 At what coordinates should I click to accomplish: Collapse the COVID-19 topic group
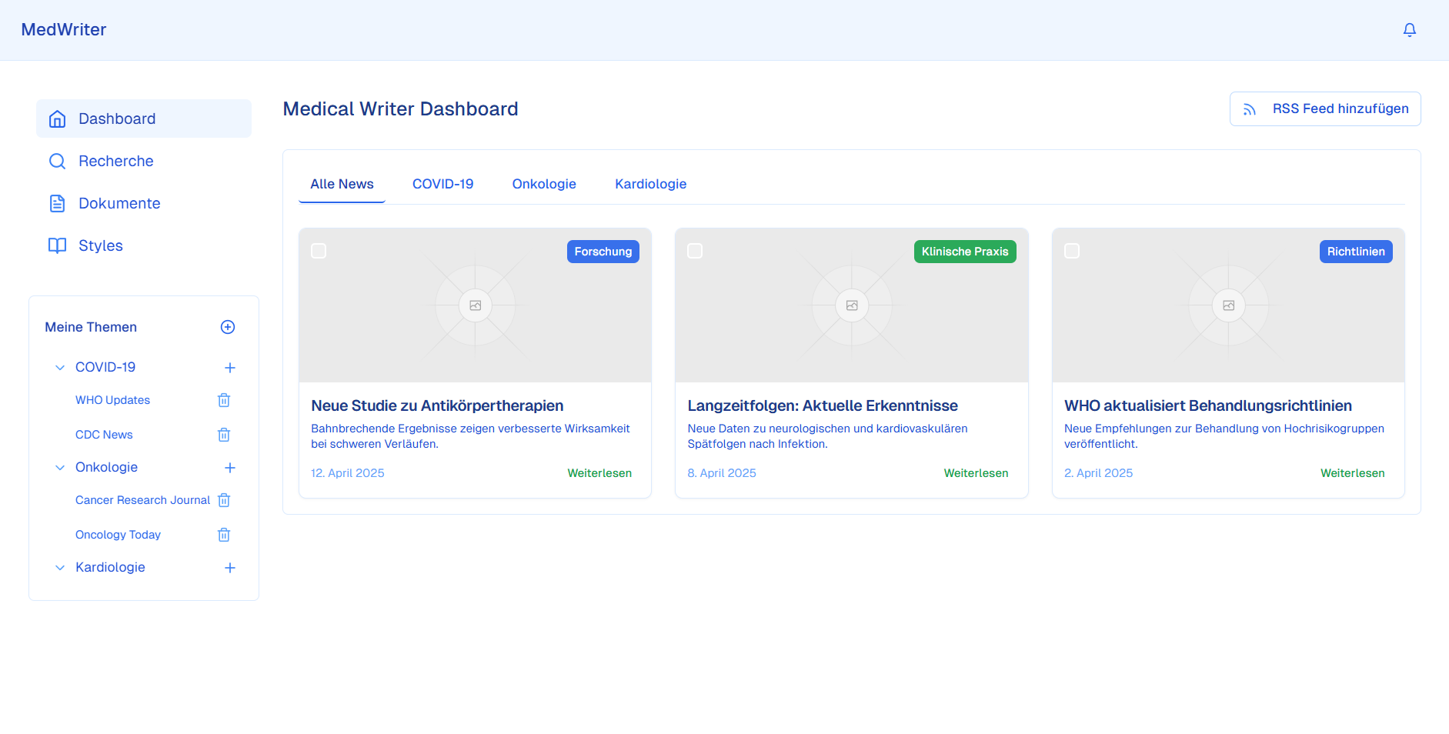(60, 367)
